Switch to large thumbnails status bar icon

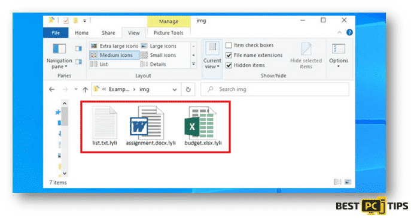(348, 182)
